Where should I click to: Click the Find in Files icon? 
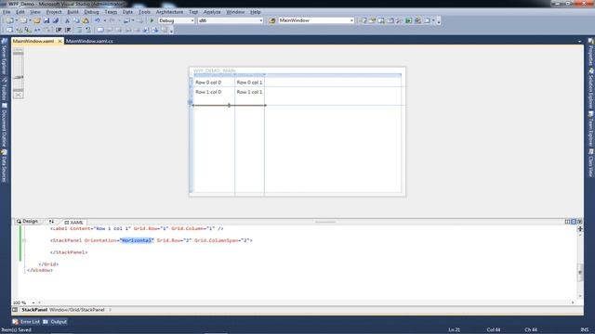(271, 20)
